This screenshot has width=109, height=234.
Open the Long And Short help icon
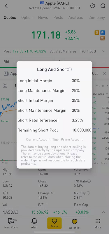pyautogui.click(x=70, y=70)
